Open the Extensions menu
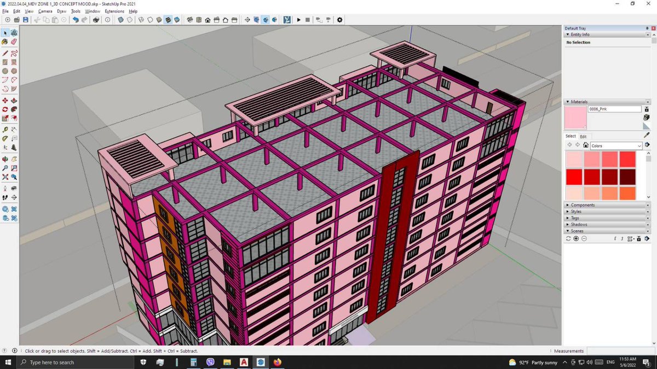Screen dimensions: 657x369 coord(114,11)
